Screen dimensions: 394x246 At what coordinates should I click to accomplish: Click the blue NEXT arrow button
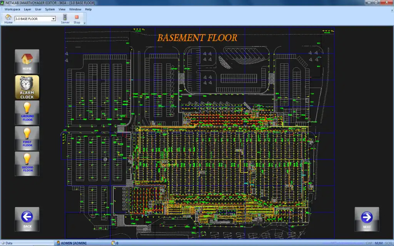point(367,219)
